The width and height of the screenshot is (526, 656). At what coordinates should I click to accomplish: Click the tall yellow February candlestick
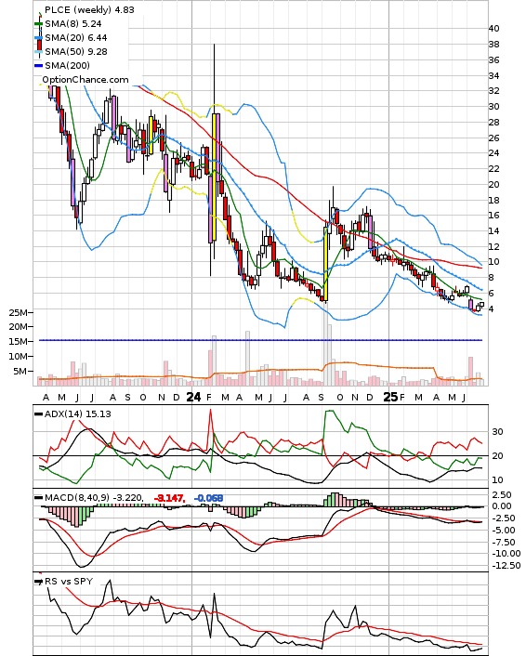pos(215,177)
